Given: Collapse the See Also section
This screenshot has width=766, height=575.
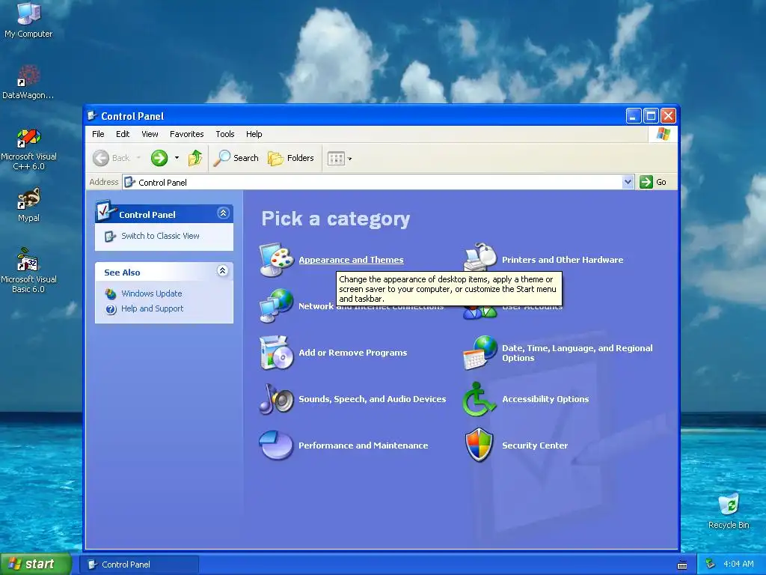Looking at the screenshot, I should pos(223,271).
